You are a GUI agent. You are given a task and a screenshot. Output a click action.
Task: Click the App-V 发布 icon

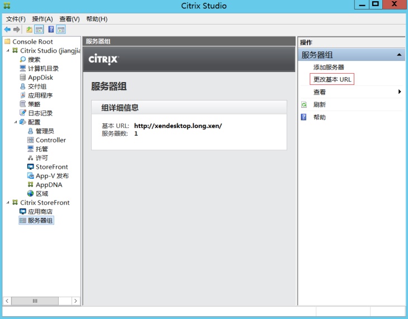30,175
